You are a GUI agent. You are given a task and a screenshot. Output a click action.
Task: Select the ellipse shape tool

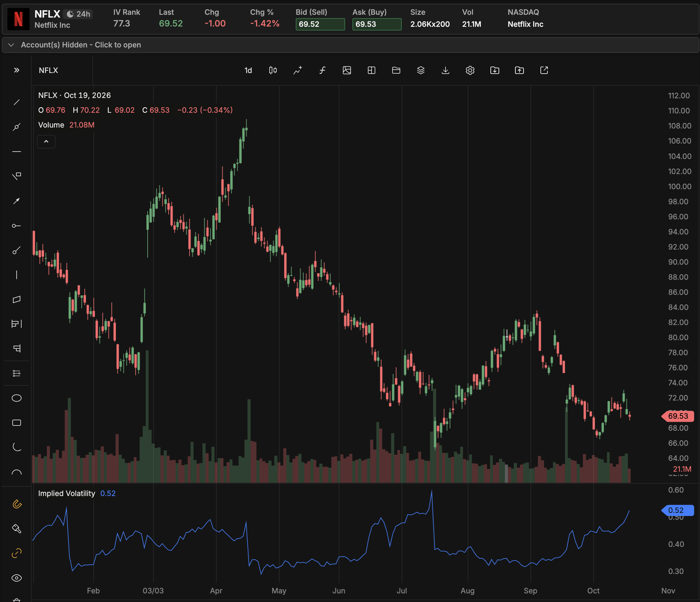[17, 398]
